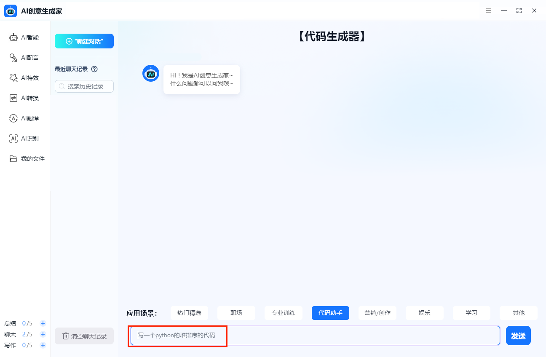
Task: Open the AI转换 conversion section
Action: [x=24, y=98]
